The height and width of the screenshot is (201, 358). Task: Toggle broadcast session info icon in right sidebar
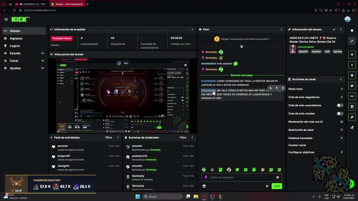[x=352, y=96]
